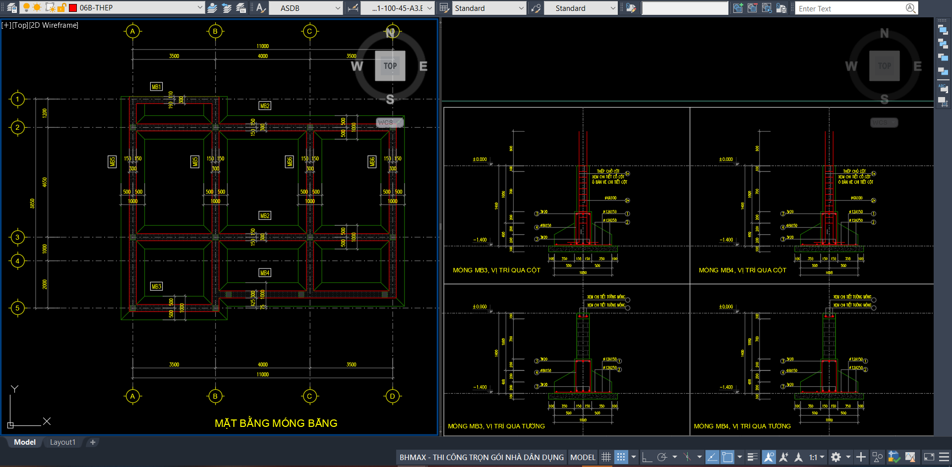This screenshot has width=952, height=467.
Task: Open the Multileader Style icon
Action: pos(535,8)
